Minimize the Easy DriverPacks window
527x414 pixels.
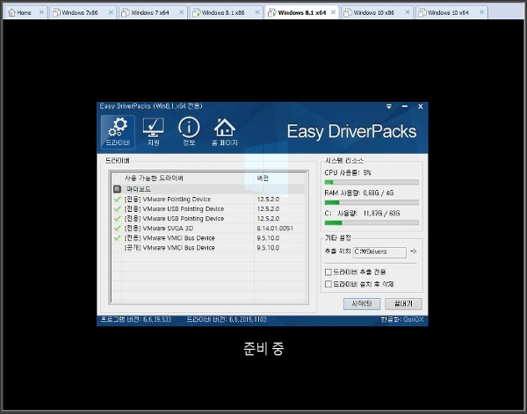(x=405, y=106)
